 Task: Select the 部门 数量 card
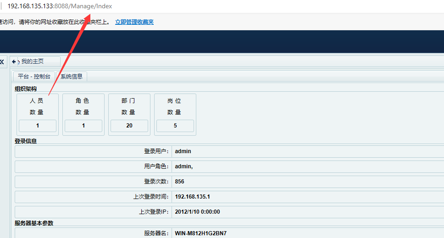tap(129, 106)
